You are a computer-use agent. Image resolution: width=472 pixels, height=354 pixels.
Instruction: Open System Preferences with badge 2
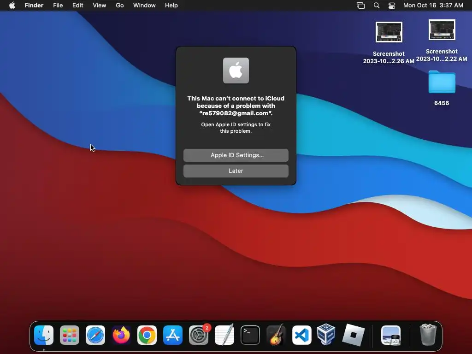click(199, 335)
